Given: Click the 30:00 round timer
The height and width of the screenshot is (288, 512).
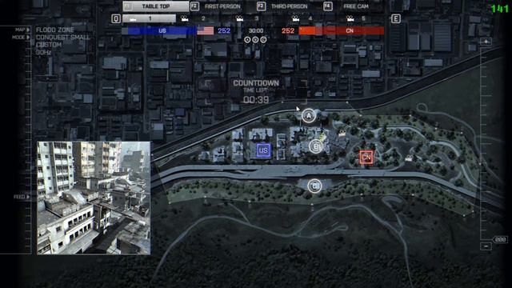Looking at the screenshot, I should coord(256,30).
